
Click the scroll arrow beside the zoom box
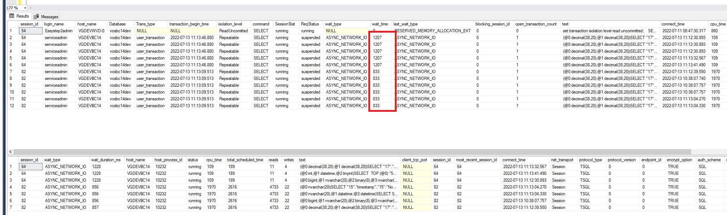click(30, 8)
